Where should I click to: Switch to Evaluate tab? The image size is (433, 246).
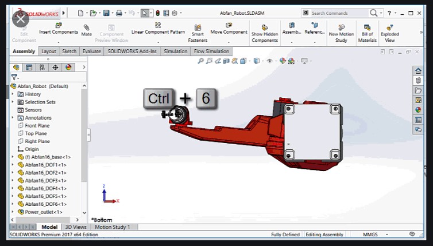(92, 51)
